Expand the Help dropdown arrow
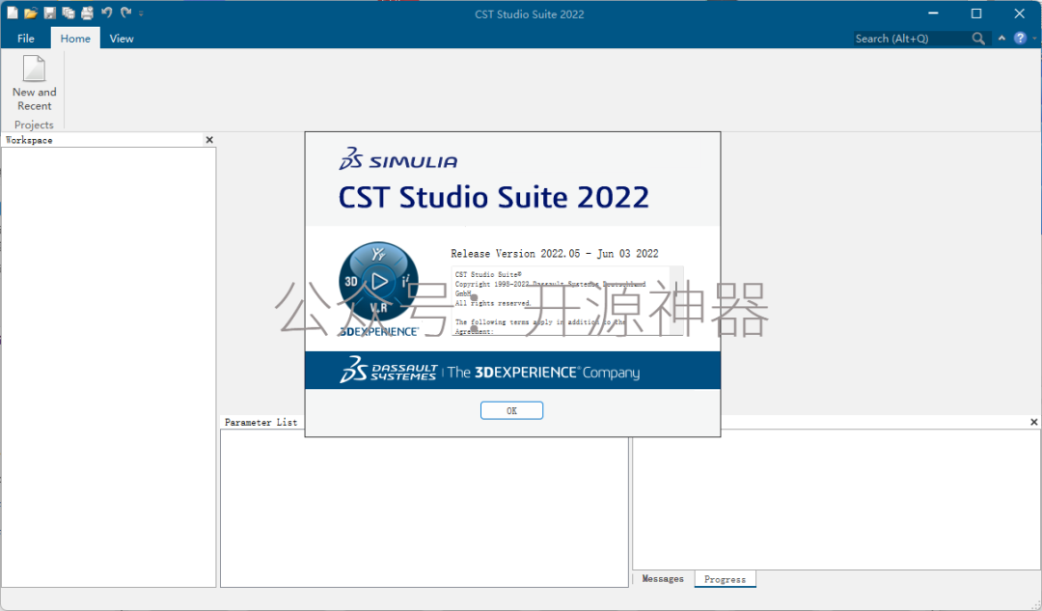 click(x=1034, y=39)
